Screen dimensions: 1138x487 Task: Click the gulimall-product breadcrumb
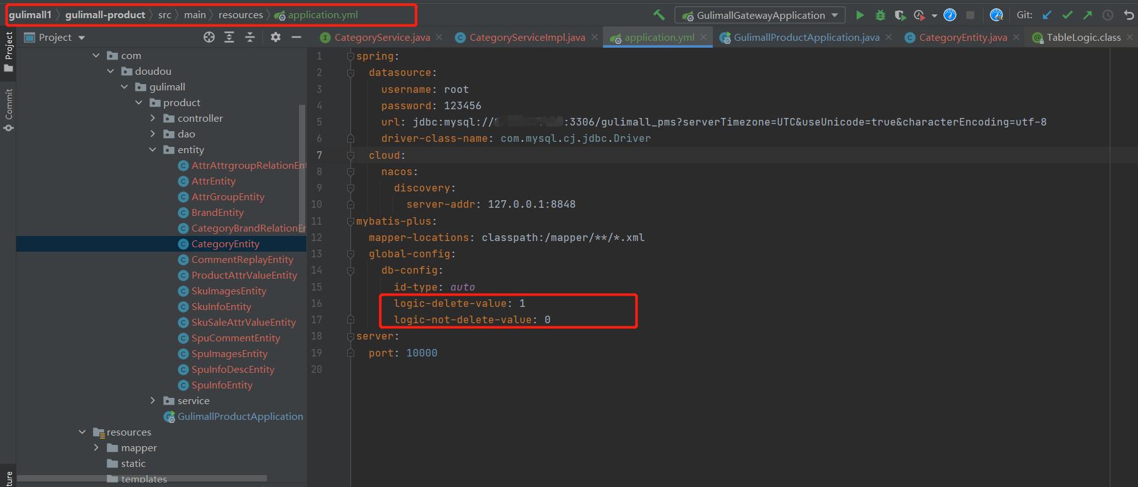tap(105, 14)
